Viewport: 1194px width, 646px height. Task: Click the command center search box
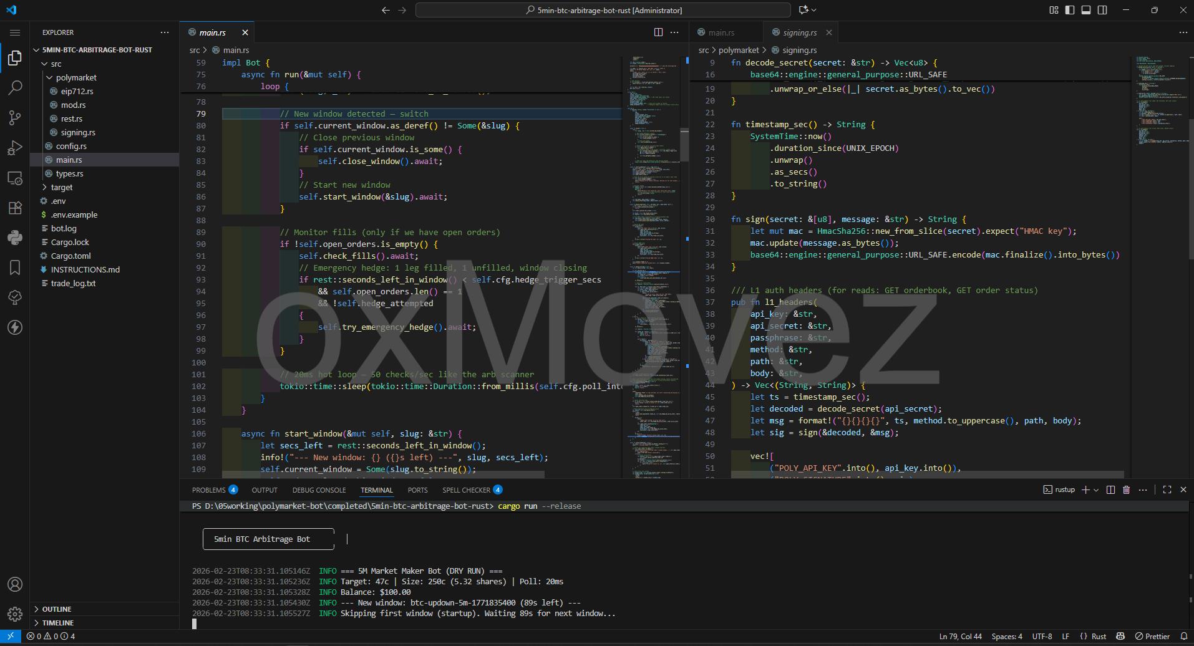pyautogui.click(x=603, y=10)
